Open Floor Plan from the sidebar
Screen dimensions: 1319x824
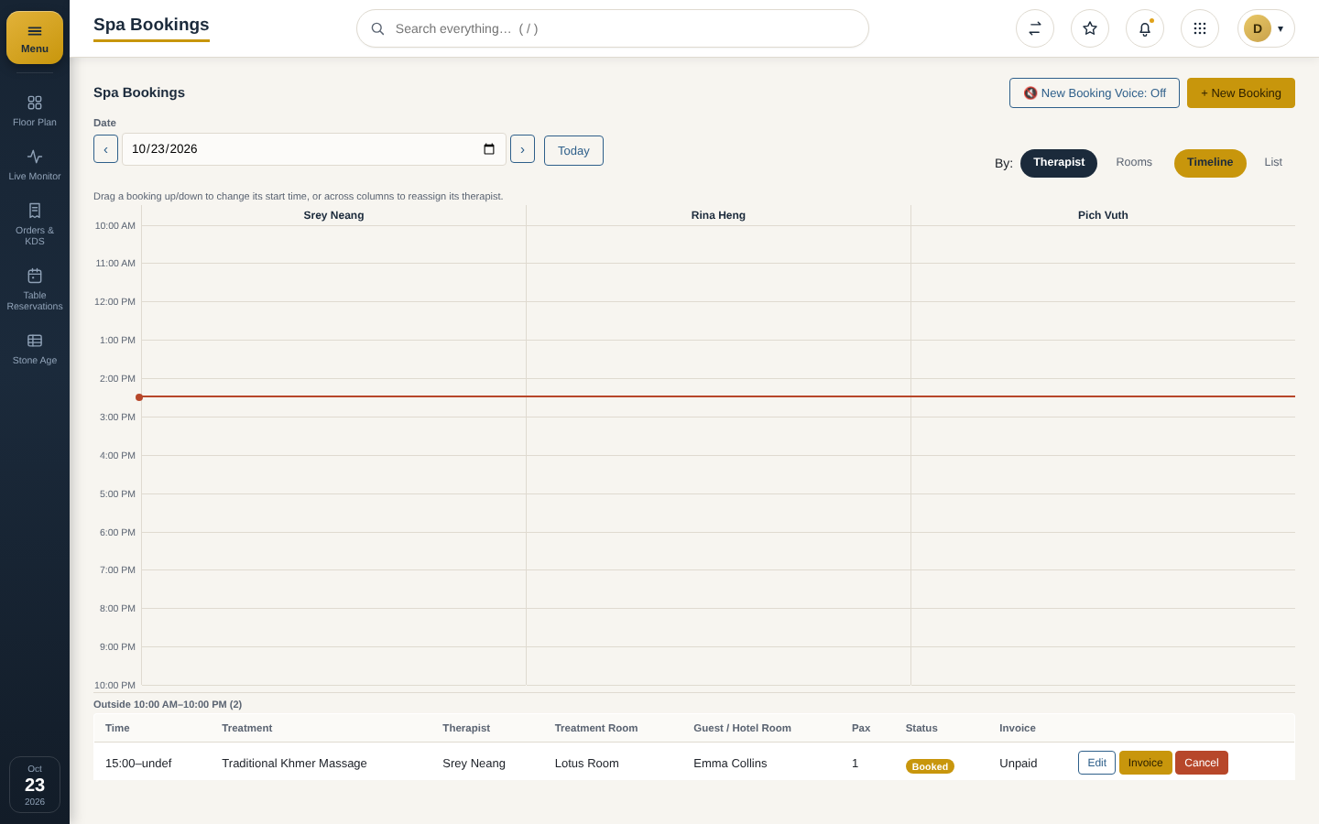coord(35,111)
